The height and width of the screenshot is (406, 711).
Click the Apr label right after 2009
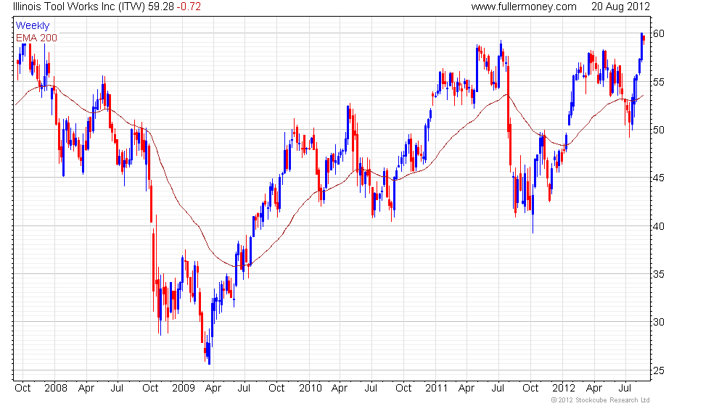tap(213, 389)
